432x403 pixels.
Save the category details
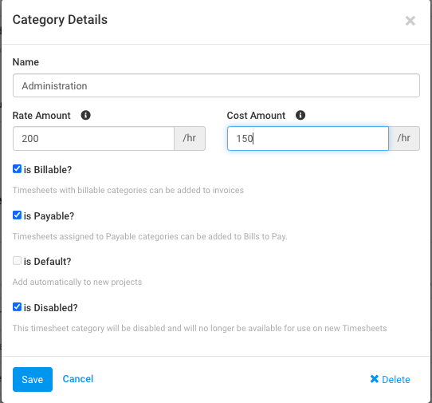pos(33,379)
